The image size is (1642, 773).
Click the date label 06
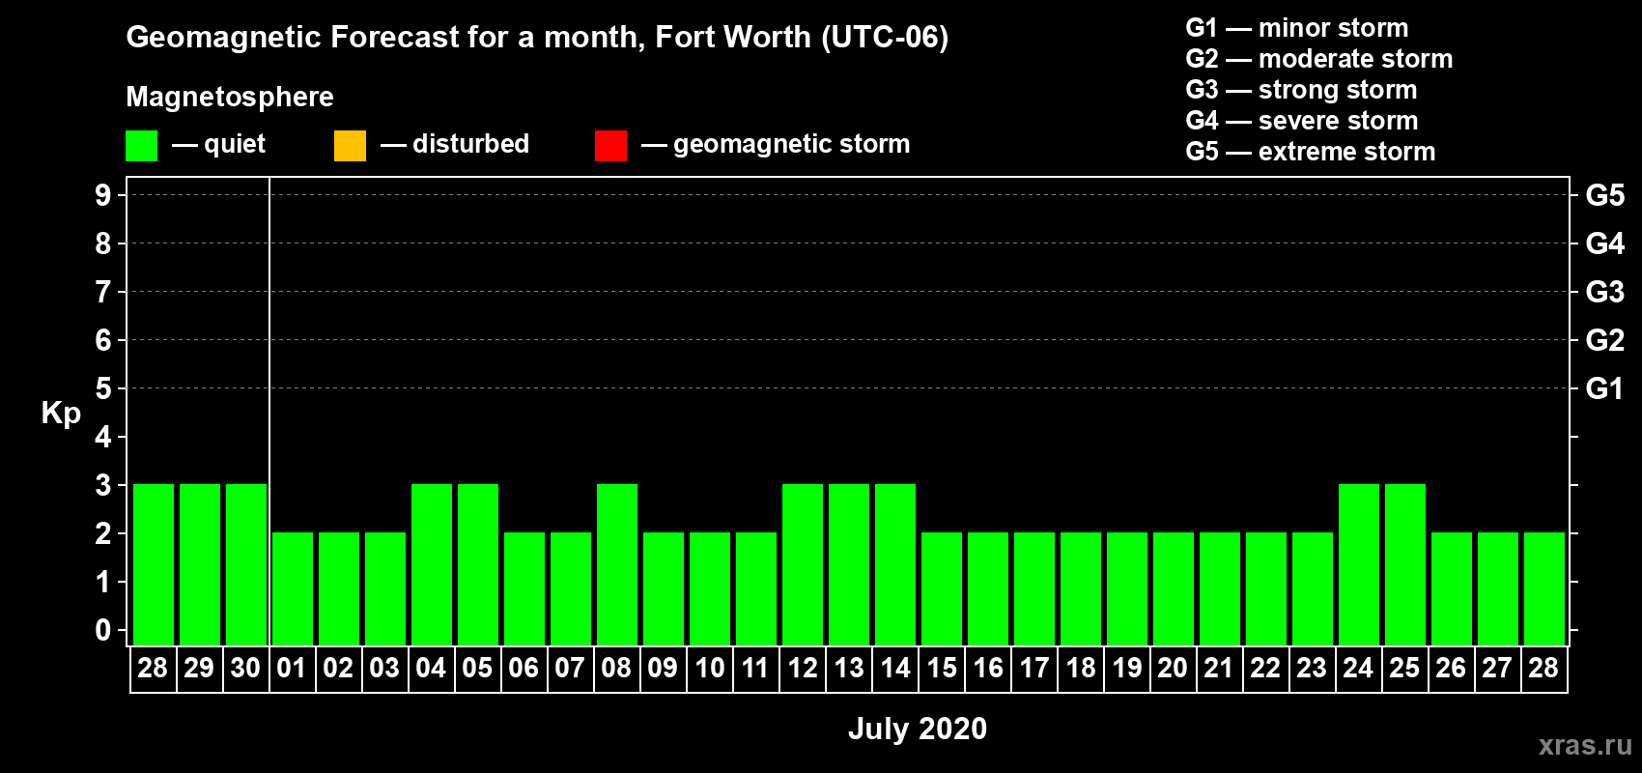[x=524, y=669]
